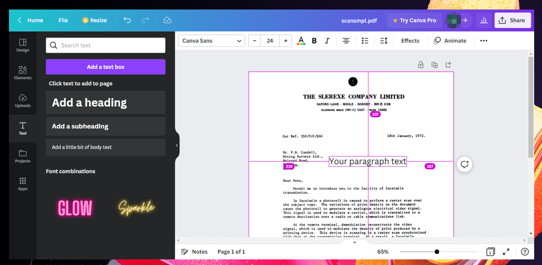Open the File menu
This screenshot has width=542, height=265.
[63, 21]
